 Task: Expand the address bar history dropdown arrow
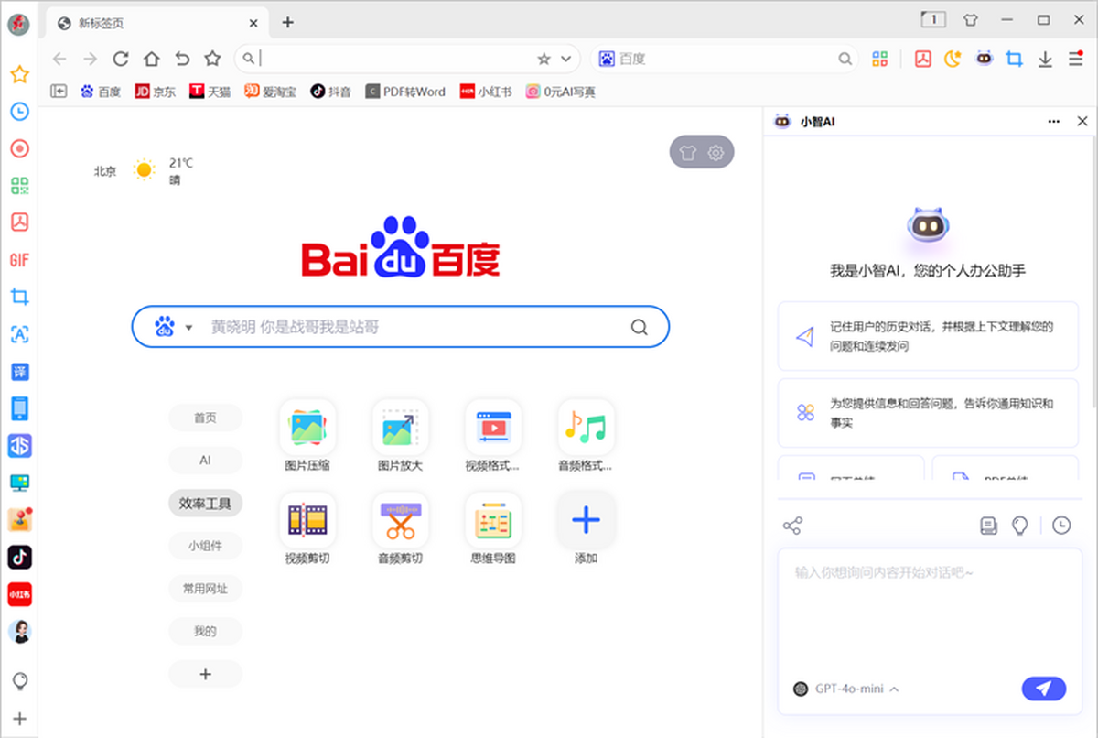click(565, 59)
